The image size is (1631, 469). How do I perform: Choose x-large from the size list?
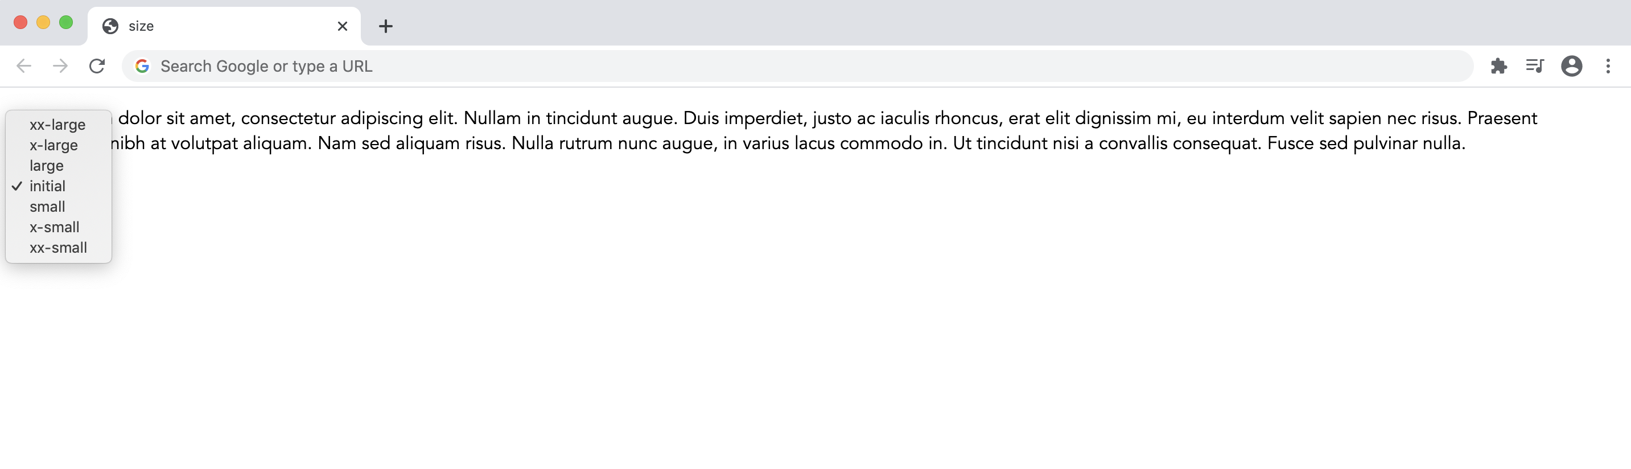tap(54, 145)
